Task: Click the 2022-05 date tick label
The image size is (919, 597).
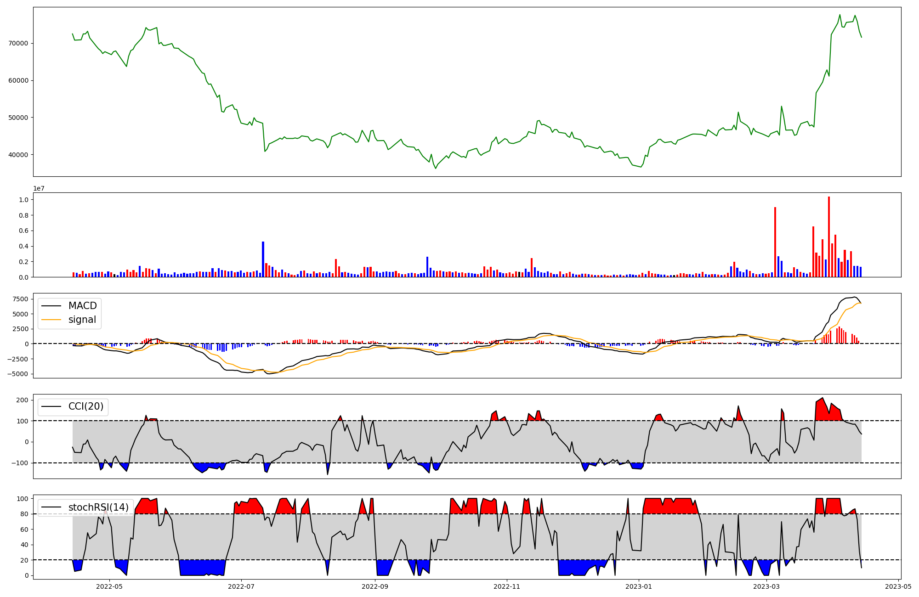Action: (109, 586)
